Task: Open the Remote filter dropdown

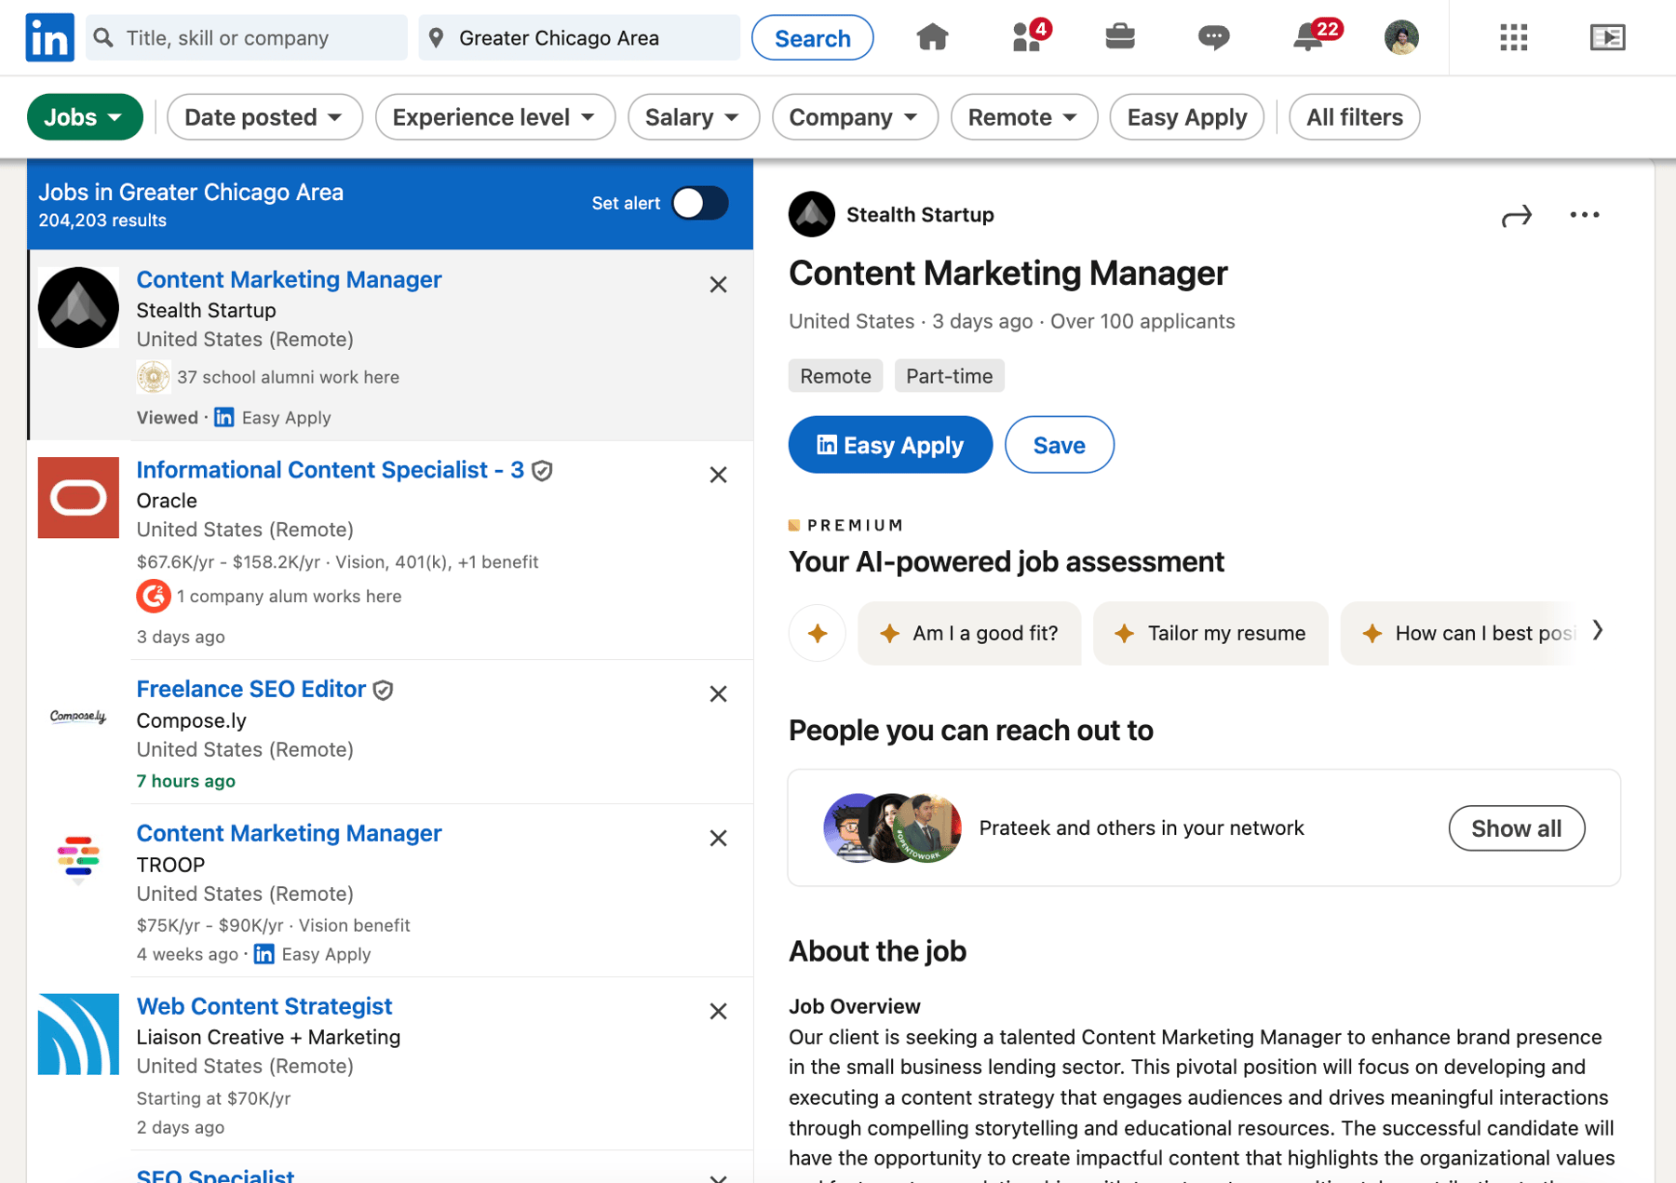Action: click(1024, 117)
